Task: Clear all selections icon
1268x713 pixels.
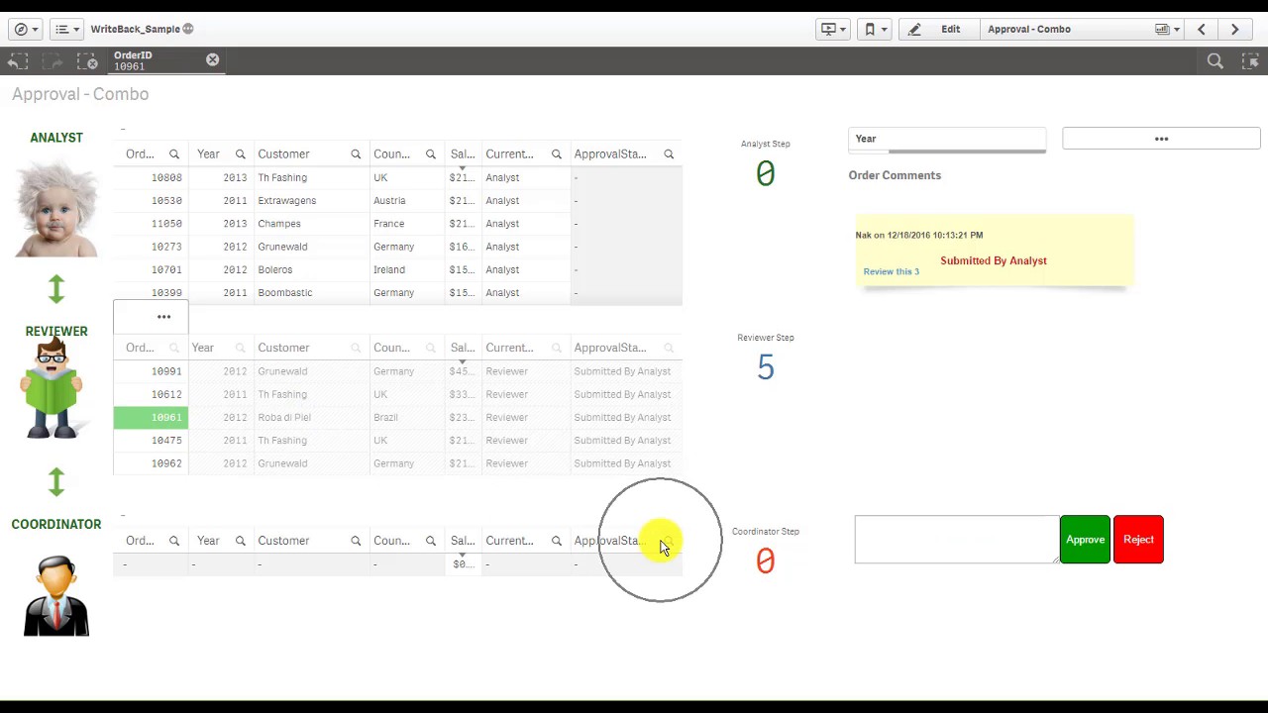Action: [89, 61]
